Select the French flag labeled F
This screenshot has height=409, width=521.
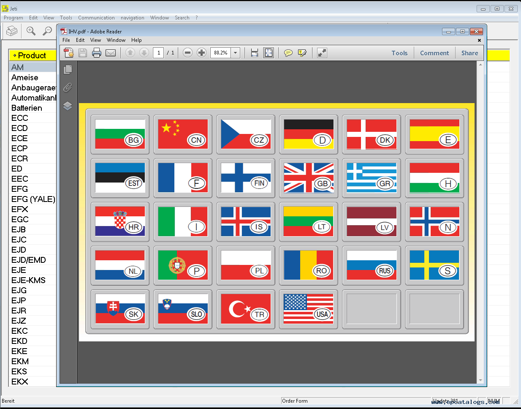(x=183, y=178)
